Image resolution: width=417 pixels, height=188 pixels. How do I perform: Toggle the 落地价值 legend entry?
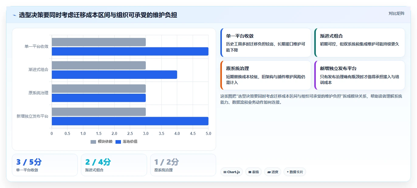126,142
